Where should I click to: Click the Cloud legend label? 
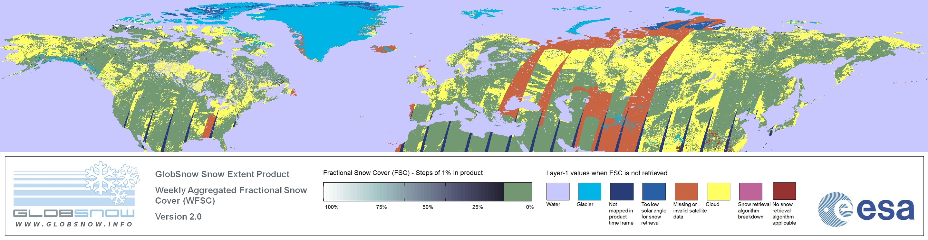click(712, 204)
